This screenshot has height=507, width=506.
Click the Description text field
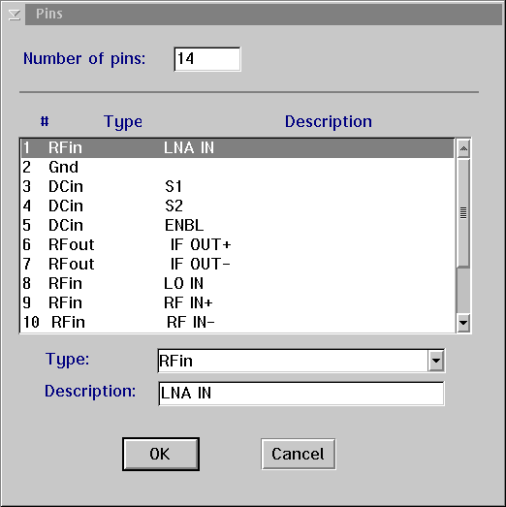[301, 394]
